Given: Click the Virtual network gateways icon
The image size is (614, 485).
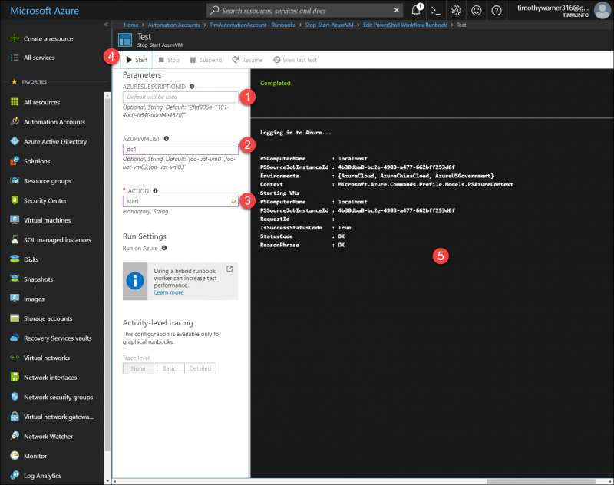Looking at the screenshot, I should [x=15, y=417].
